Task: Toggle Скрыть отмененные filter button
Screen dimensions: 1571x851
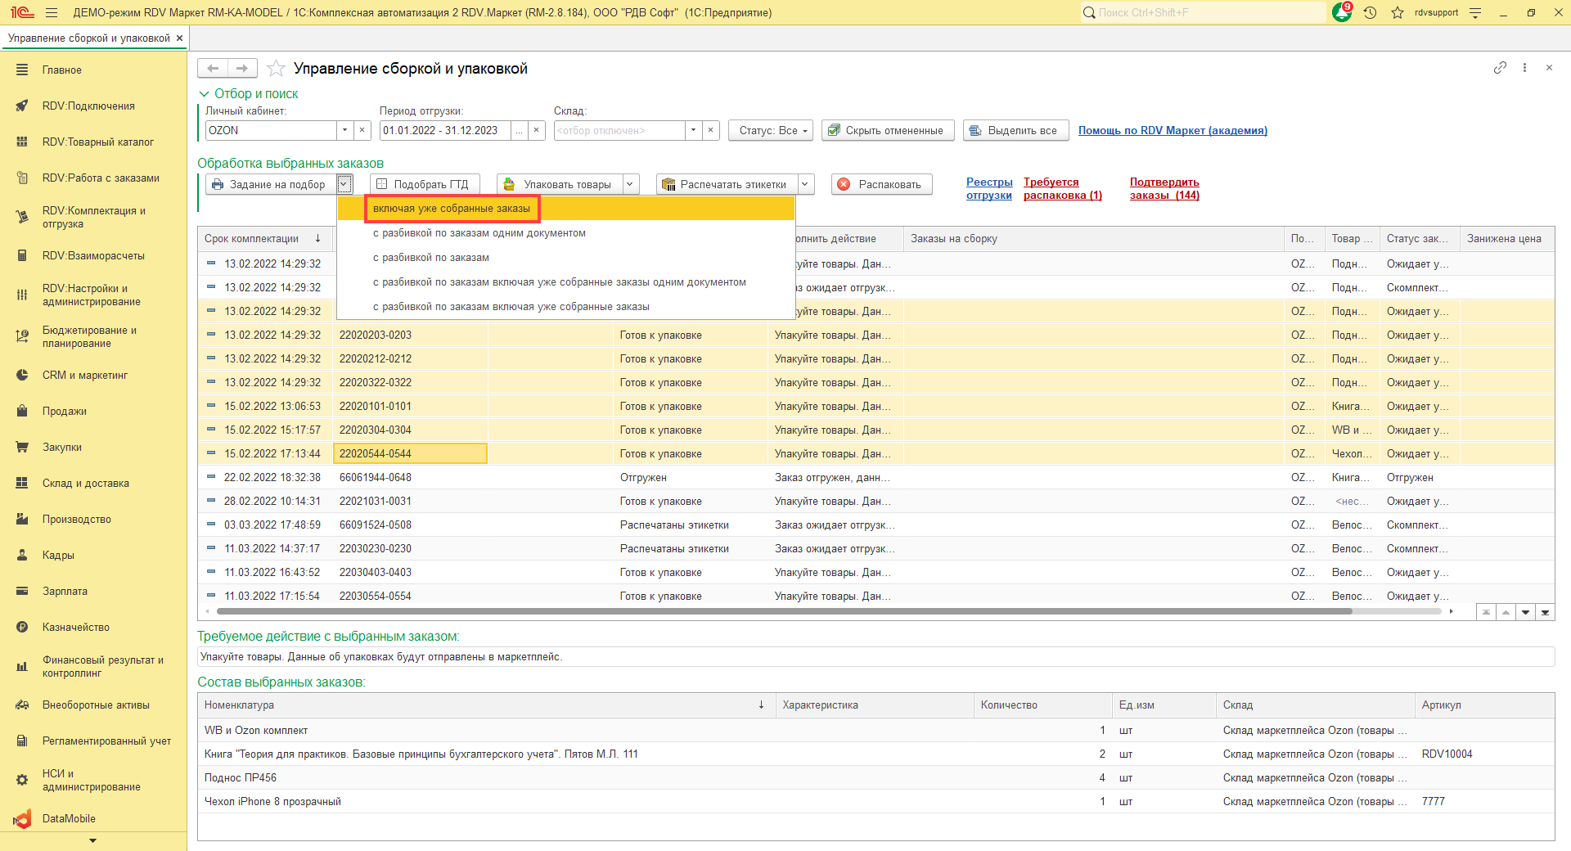Action: (887, 130)
